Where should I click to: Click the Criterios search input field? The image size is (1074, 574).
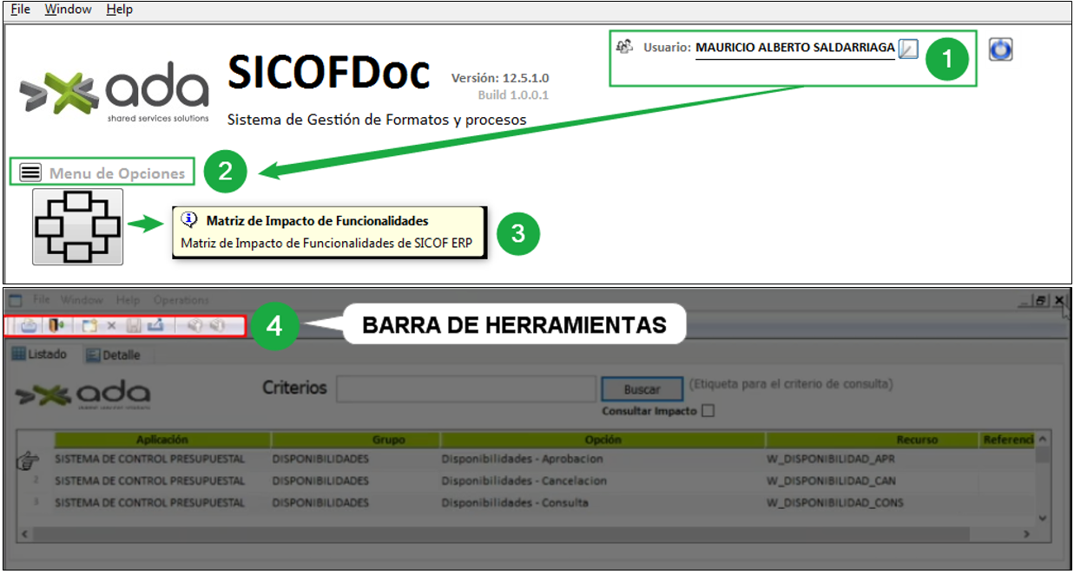pos(465,389)
